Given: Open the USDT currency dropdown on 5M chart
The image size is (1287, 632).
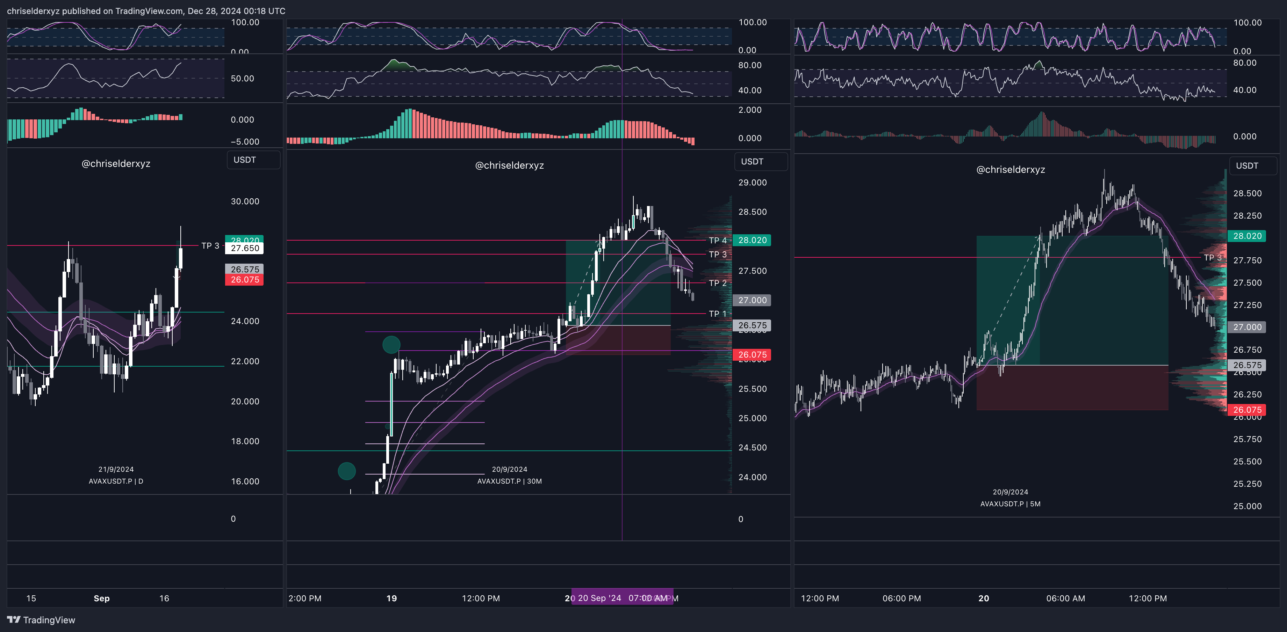Looking at the screenshot, I should [1252, 166].
